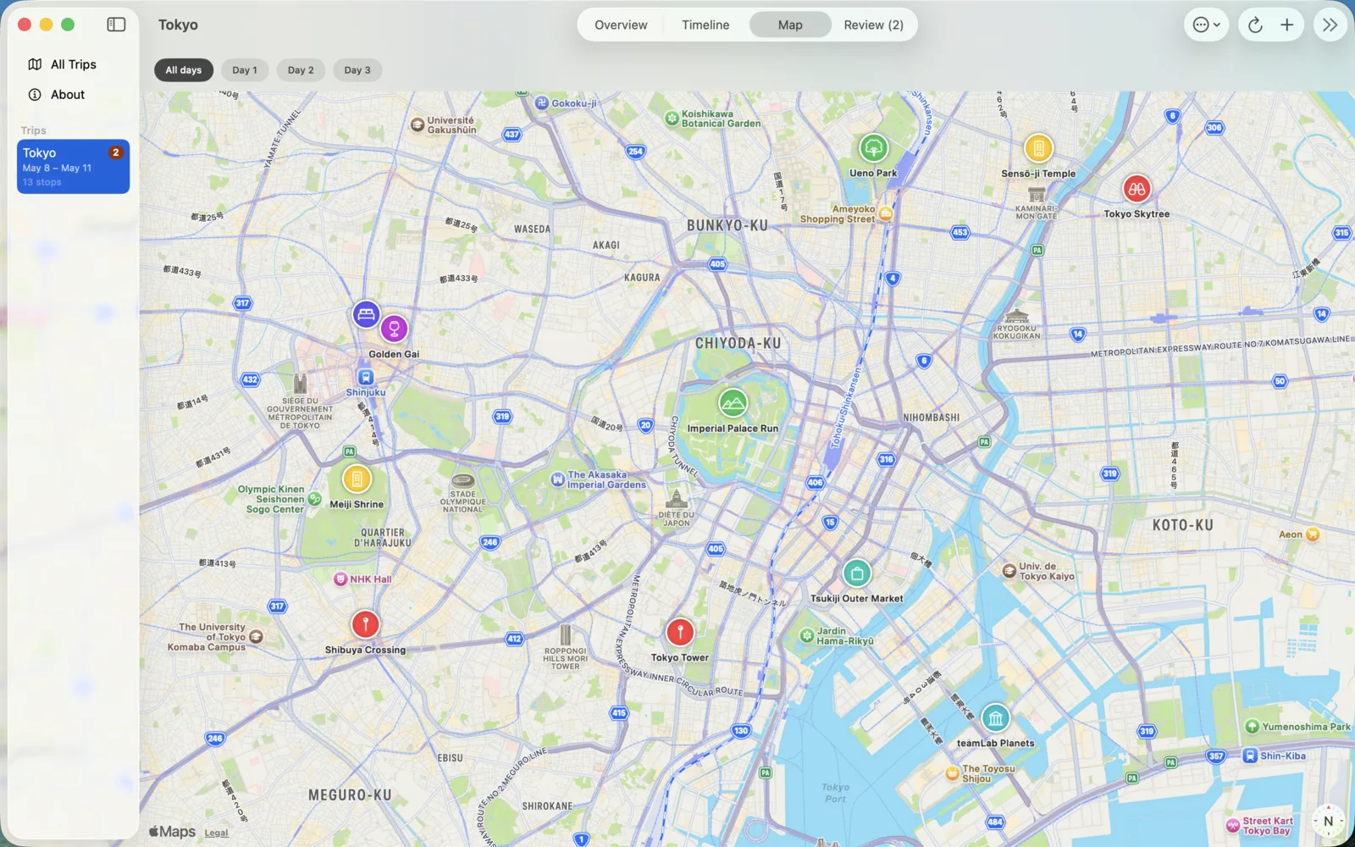
Task: Click the Tokyo Tower red pin
Action: pyautogui.click(x=680, y=632)
